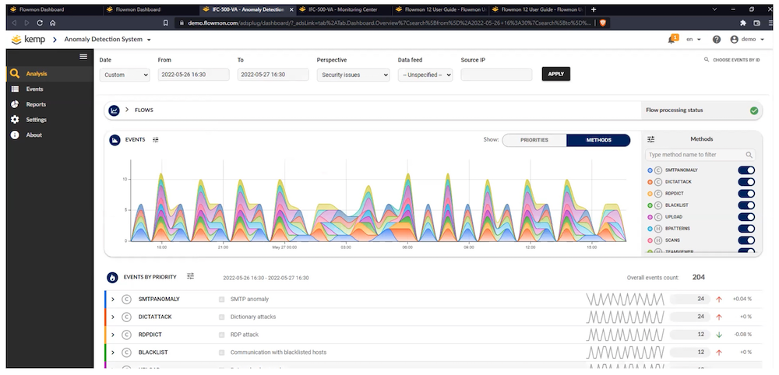The width and height of the screenshot is (779, 375).
Task: Click the Brave shield icon in address bar
Action: [601, 23]
